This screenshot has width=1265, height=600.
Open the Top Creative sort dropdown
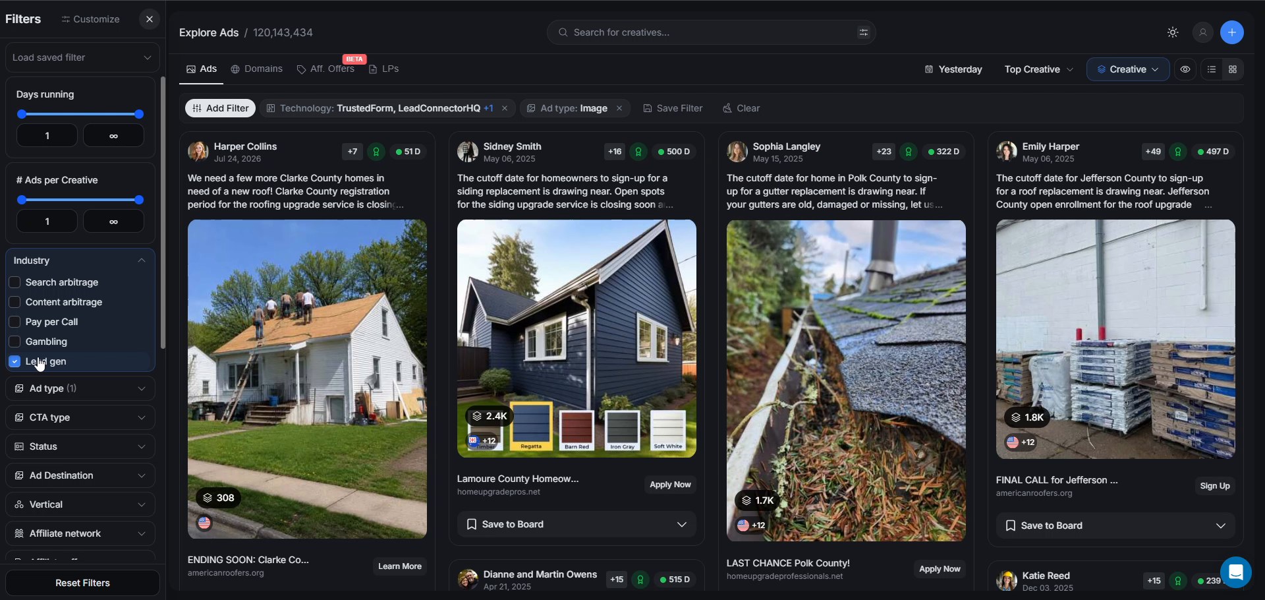tap(1038, 69)
